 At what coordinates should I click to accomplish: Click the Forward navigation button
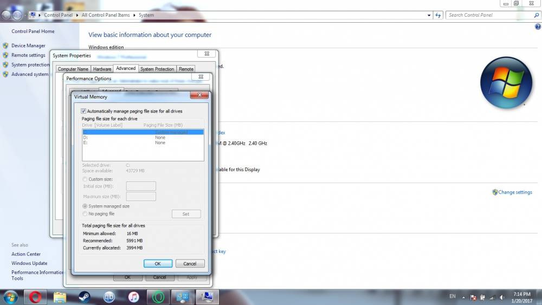point(17,15)
